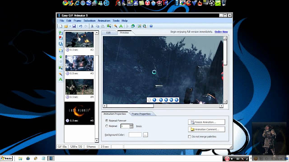Viewport: 289px width, 162px height.
Task: Expand the Open button dropdown arrow
Action: point(70,26)
